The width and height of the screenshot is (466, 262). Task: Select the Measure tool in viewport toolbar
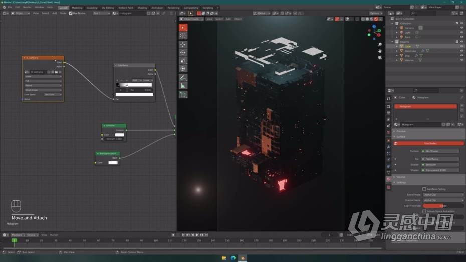click(183, 86)
